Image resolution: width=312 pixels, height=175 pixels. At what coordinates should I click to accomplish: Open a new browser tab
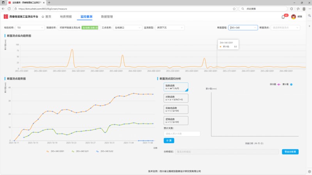pos(49,2)
